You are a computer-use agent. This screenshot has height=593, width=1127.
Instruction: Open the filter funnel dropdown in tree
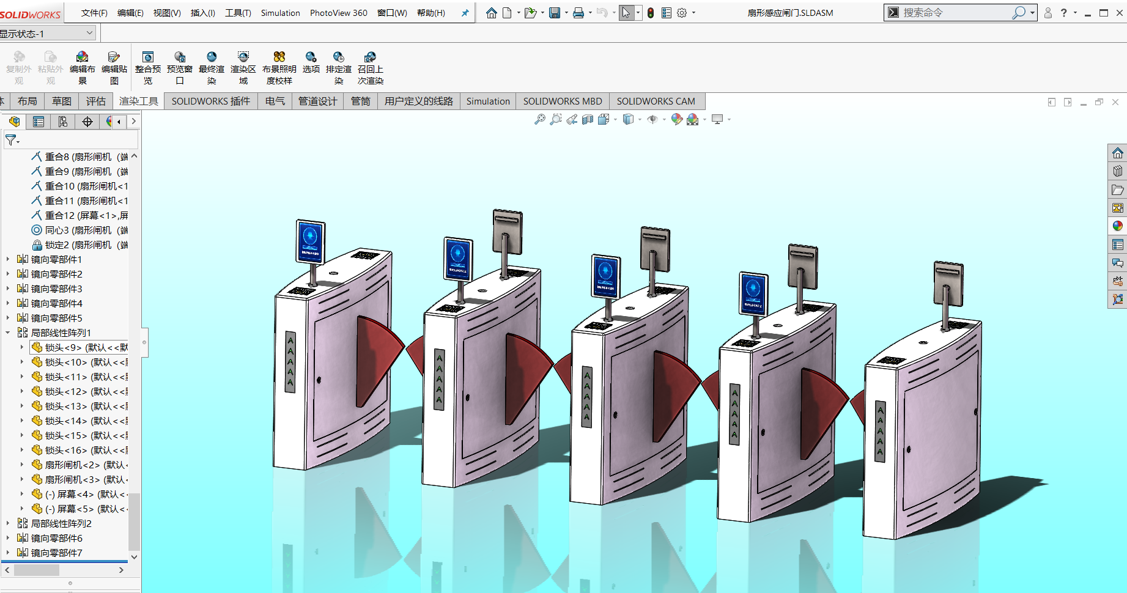pos(12,140)
